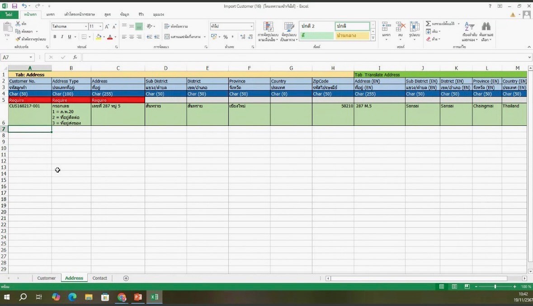Click the AutoSum sigma icon

(428, 24)
